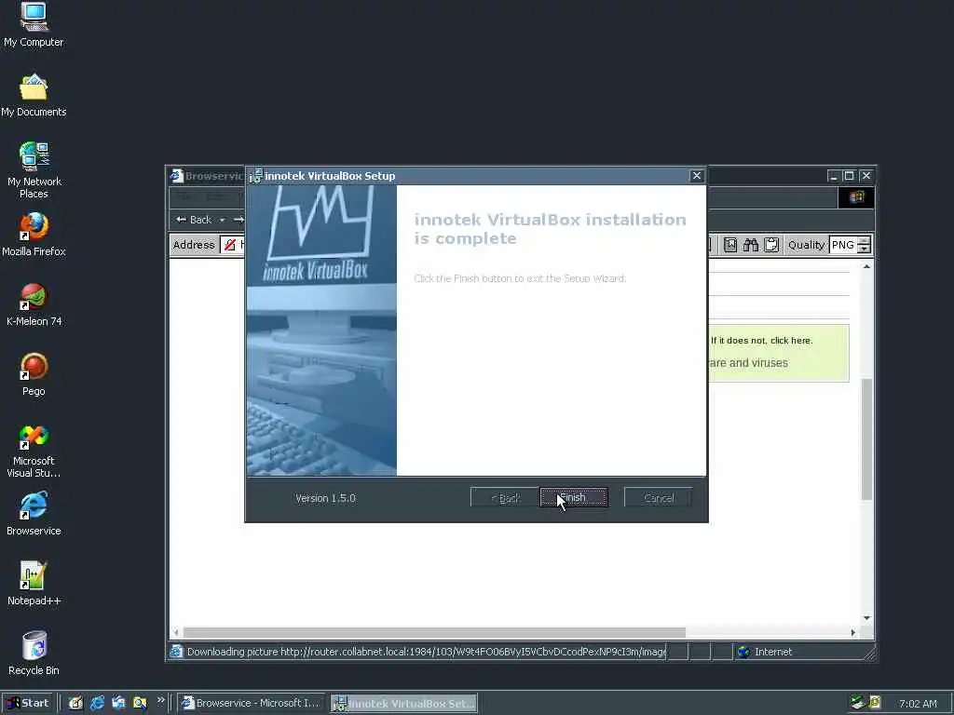Click the 'Downloading picture' status bar text
Viewport: 954px width, 715px height.
coord(426,652)
